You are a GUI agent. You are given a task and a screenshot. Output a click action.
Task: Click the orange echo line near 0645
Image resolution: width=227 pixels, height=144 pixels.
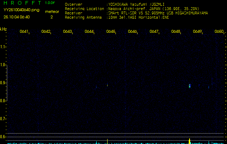coord(107,85)
